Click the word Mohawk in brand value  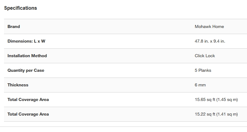203,26
